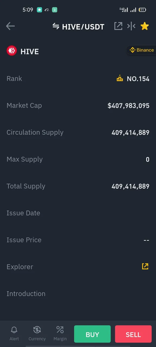
Task: Tap the Alert bell icon
Action: click(14, 333)
